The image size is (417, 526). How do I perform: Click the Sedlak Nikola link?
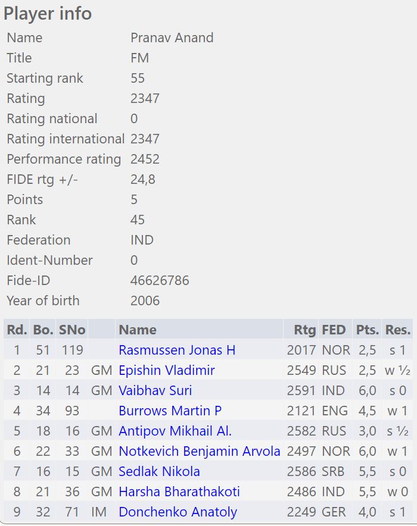tap(159, 471)
